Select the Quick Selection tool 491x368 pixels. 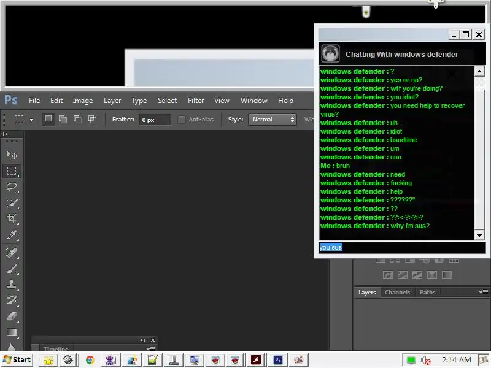click(12, 203)
